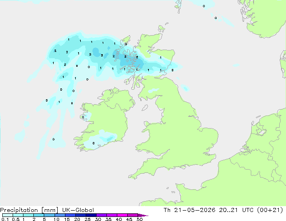Choose the 25–30 mm navy legend swatch

(91, 215)
